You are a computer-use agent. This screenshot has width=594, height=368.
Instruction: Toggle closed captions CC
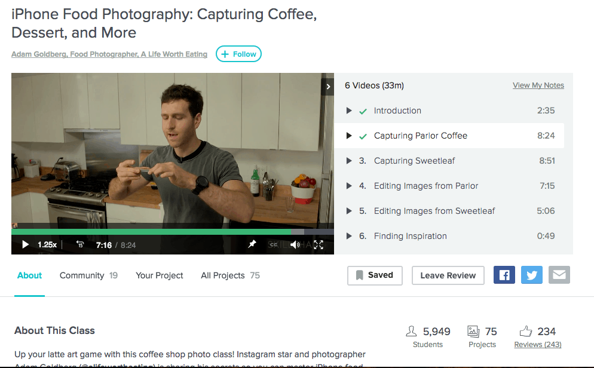pos(274,244)
